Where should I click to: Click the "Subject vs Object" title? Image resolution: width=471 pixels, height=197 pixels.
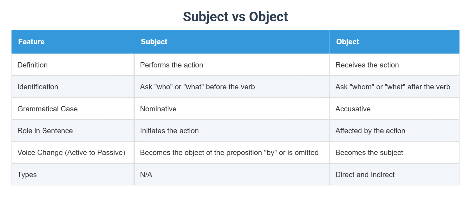coord(235,17)
